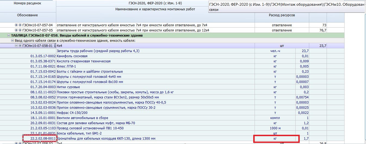Select 'Боксы кабельные, тип БМ1-2'
This screenshot has width=366, height=144.
coord(79,133)
